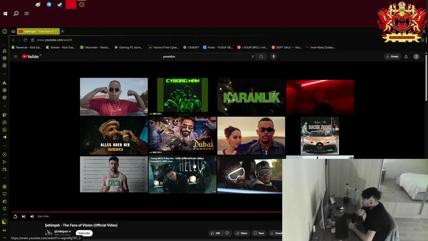This screenshot has width=428, height=241.
Task: Open the RUMI mugshot video thumbnail
Action: (114, 174)
